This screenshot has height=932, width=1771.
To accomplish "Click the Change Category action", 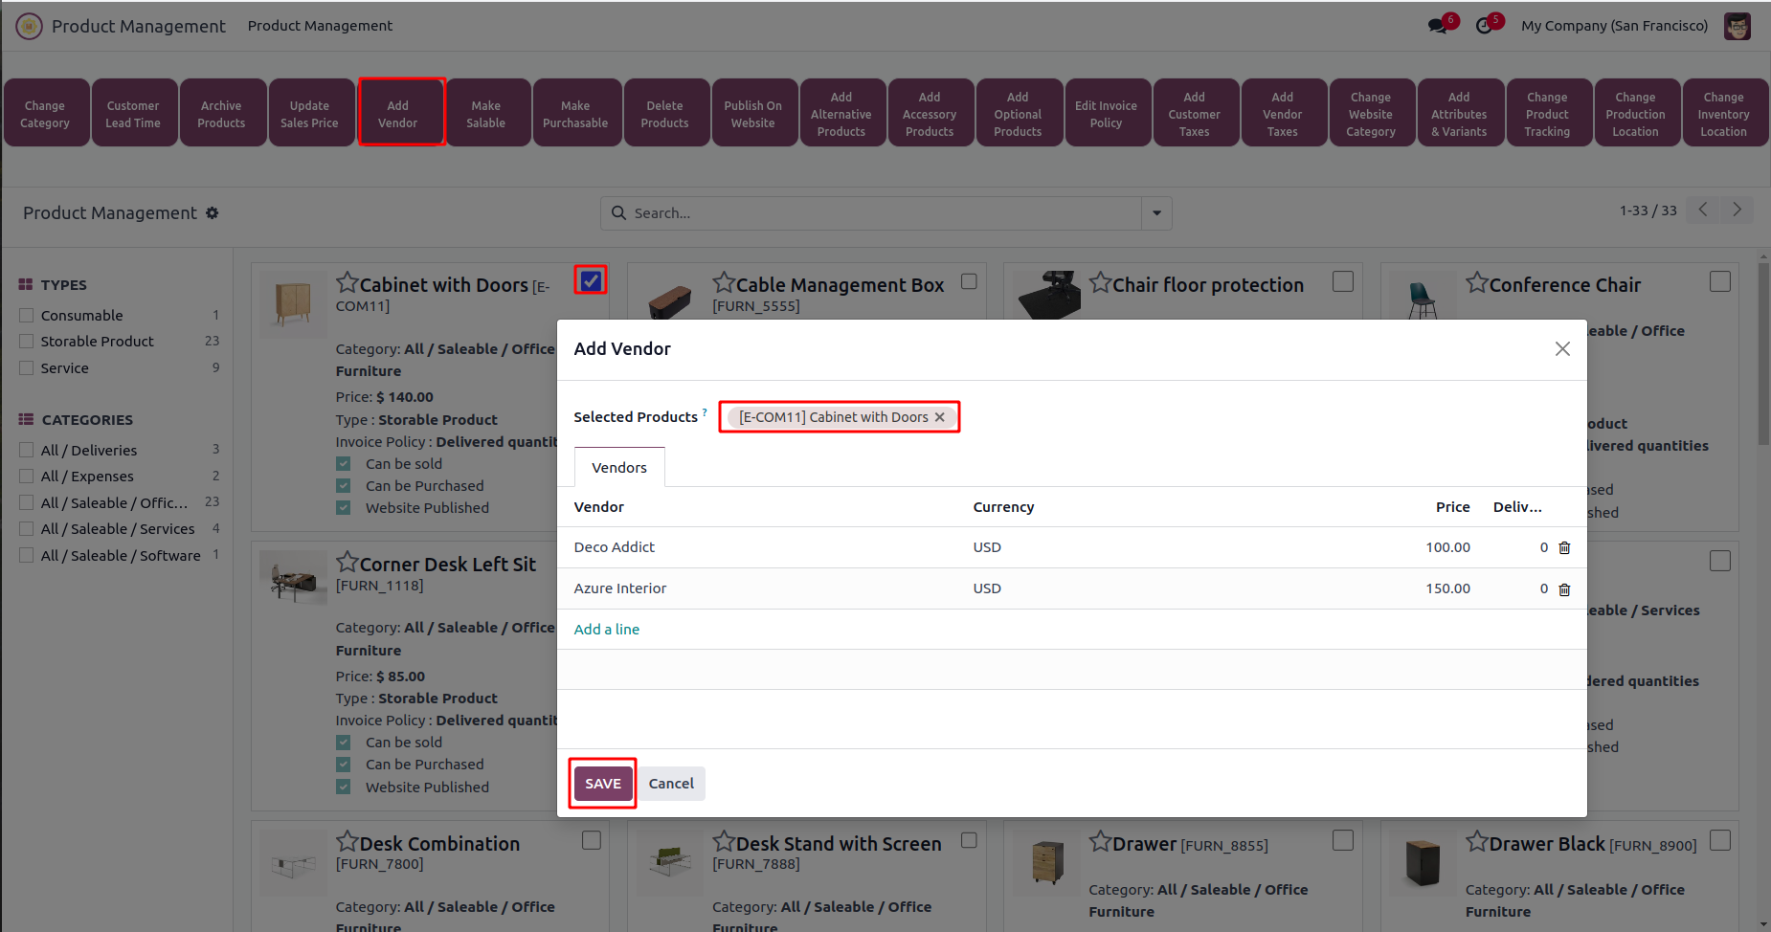I will [45, 113].
